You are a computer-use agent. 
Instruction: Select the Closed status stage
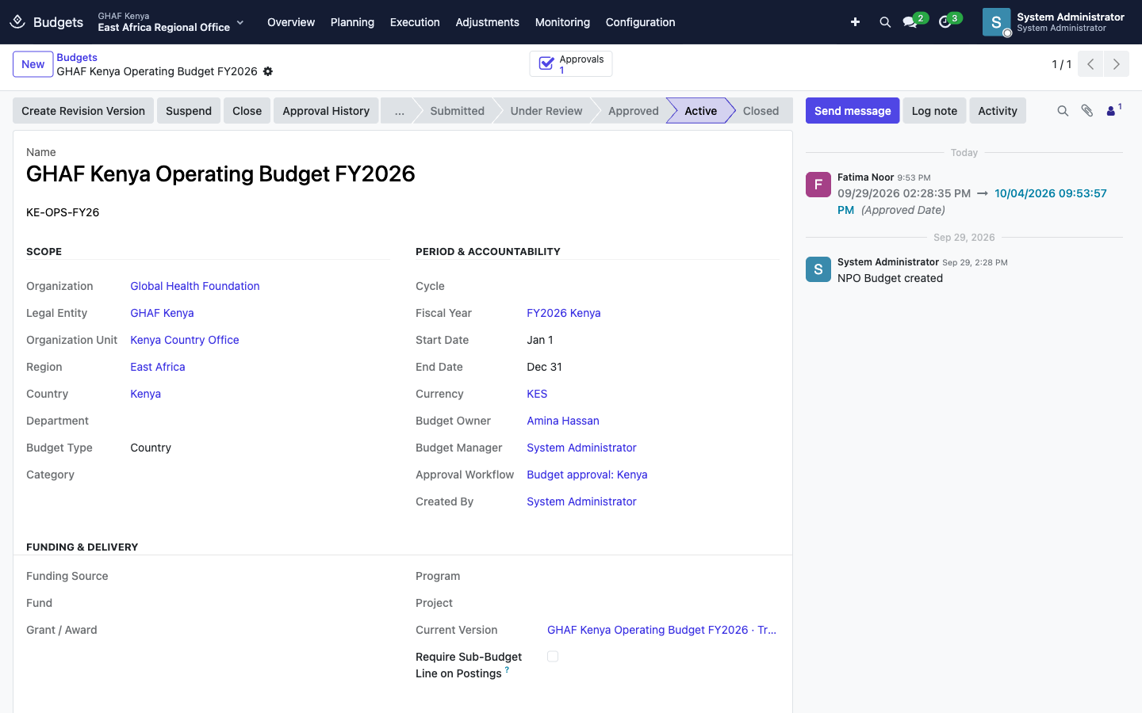(761, 111)
